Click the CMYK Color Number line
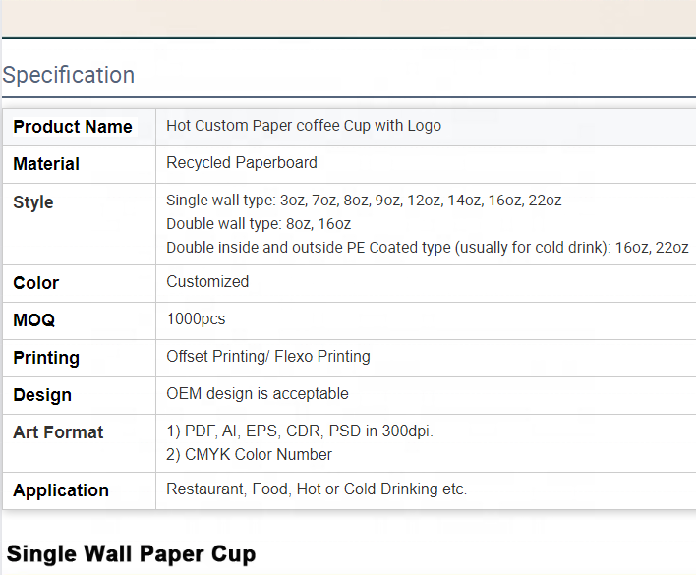This screenshot has width=696, height=575. click(x=249, y=455)
